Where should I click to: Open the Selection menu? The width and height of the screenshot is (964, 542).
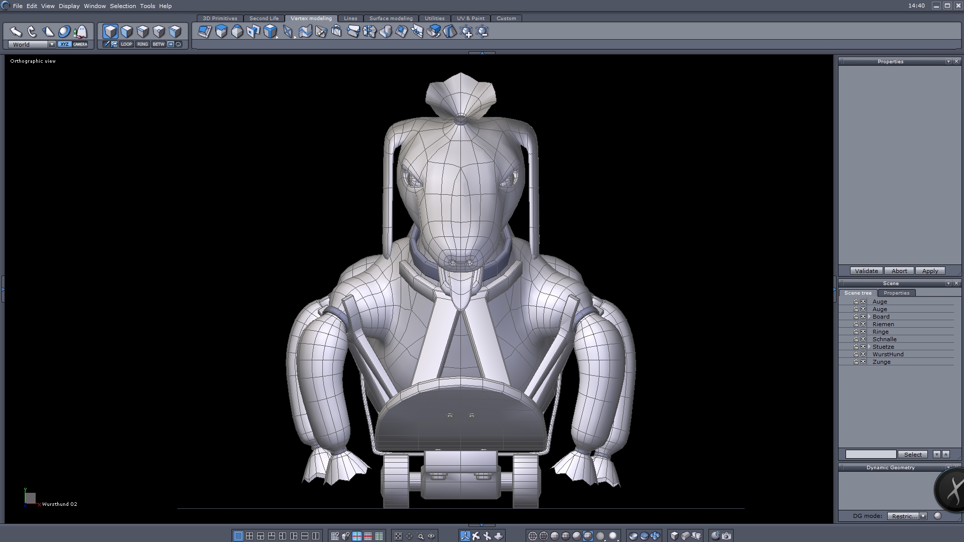pos(123,6)
